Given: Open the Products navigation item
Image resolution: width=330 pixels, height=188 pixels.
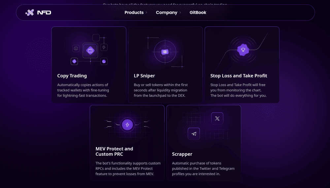Looking at the screenshot, I should [x=134, y=13].
